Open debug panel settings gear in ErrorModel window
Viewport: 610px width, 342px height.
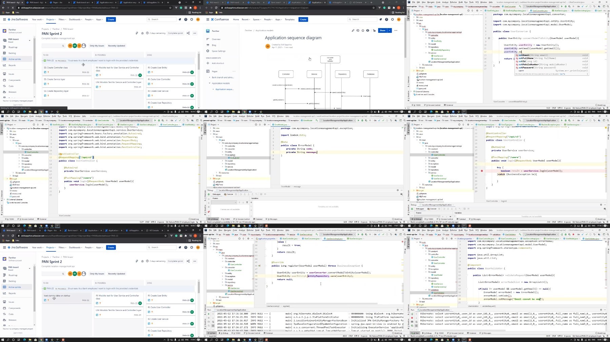398,190
